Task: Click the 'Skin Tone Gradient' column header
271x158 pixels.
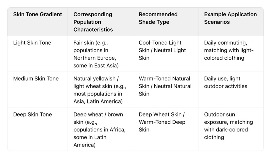Action: click(38, 14)
